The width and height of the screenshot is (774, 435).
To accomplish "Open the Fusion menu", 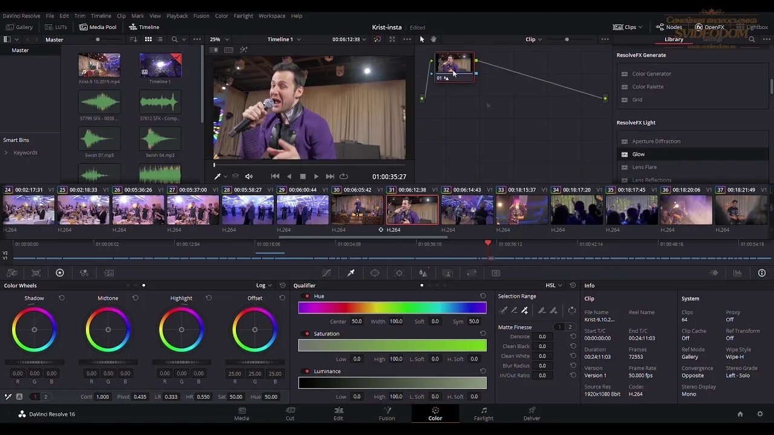I will pos(201,16).
